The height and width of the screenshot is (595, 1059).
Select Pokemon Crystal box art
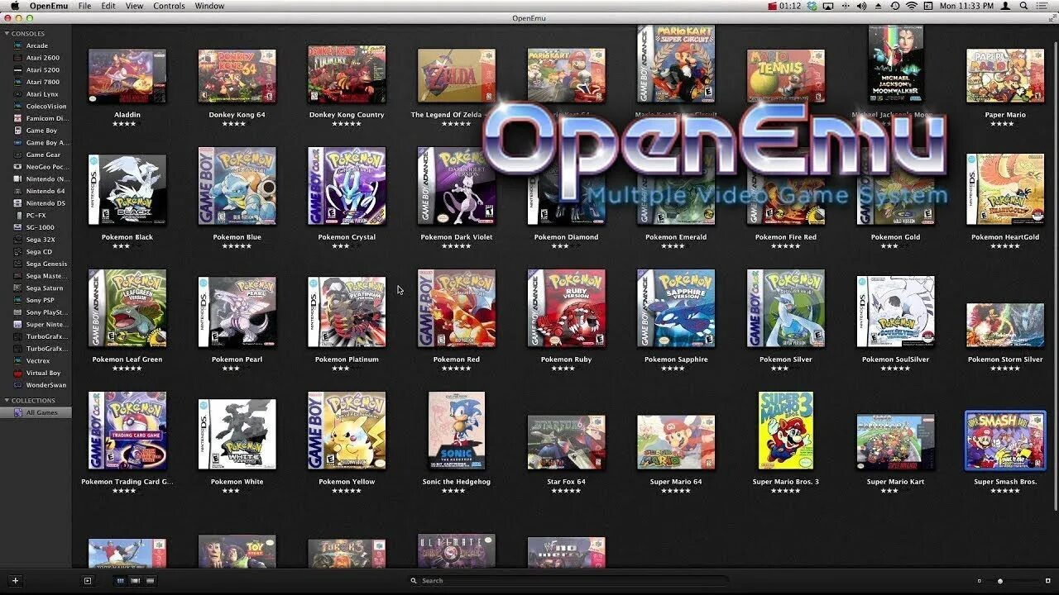[x=347, y=186]
